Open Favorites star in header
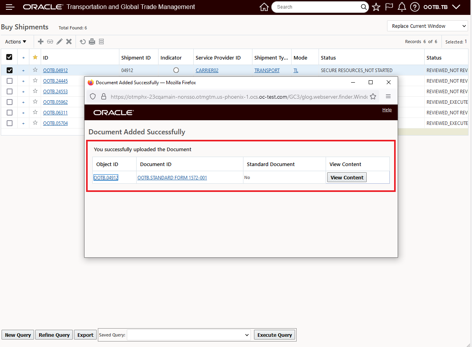Image resolution: width=472 pixels, height=347 pixels. click(376, 7)
